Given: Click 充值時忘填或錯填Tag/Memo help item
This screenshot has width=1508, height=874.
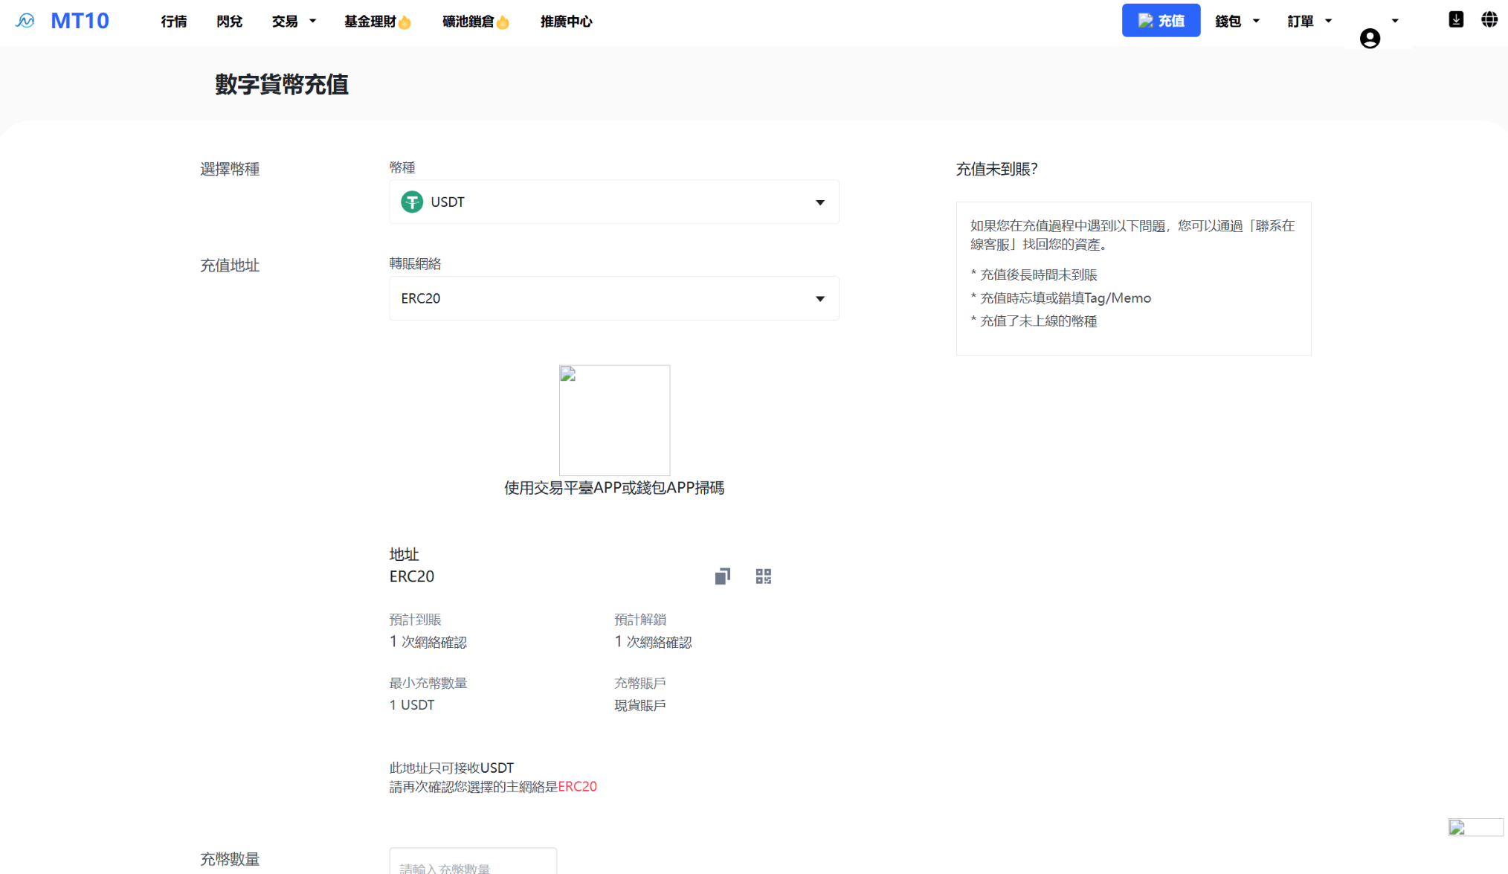Looking at the screenshot, I should [x=1060, y=298].
